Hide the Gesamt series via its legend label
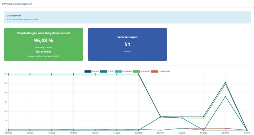This screenshot has height=135, width=254. [96, 71]
